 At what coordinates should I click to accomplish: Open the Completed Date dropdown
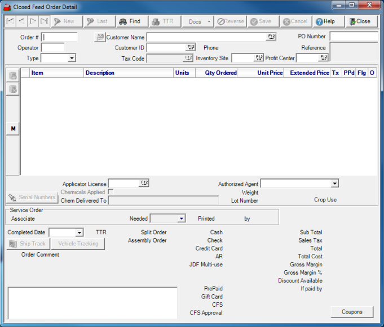tap(79, 232)
